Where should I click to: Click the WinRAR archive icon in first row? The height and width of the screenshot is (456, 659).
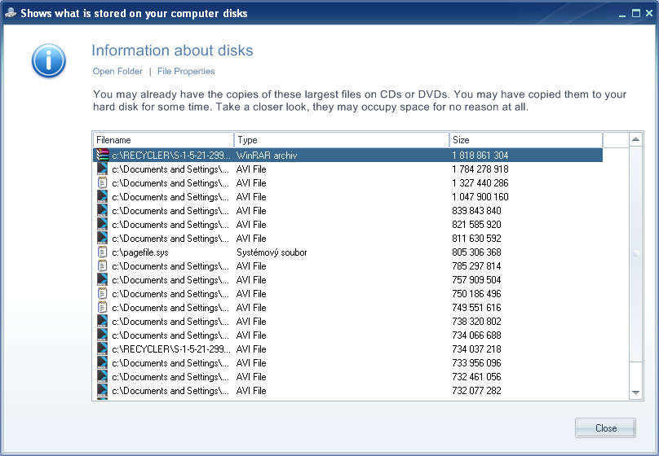pyautogui.click(x=102, y=155)
